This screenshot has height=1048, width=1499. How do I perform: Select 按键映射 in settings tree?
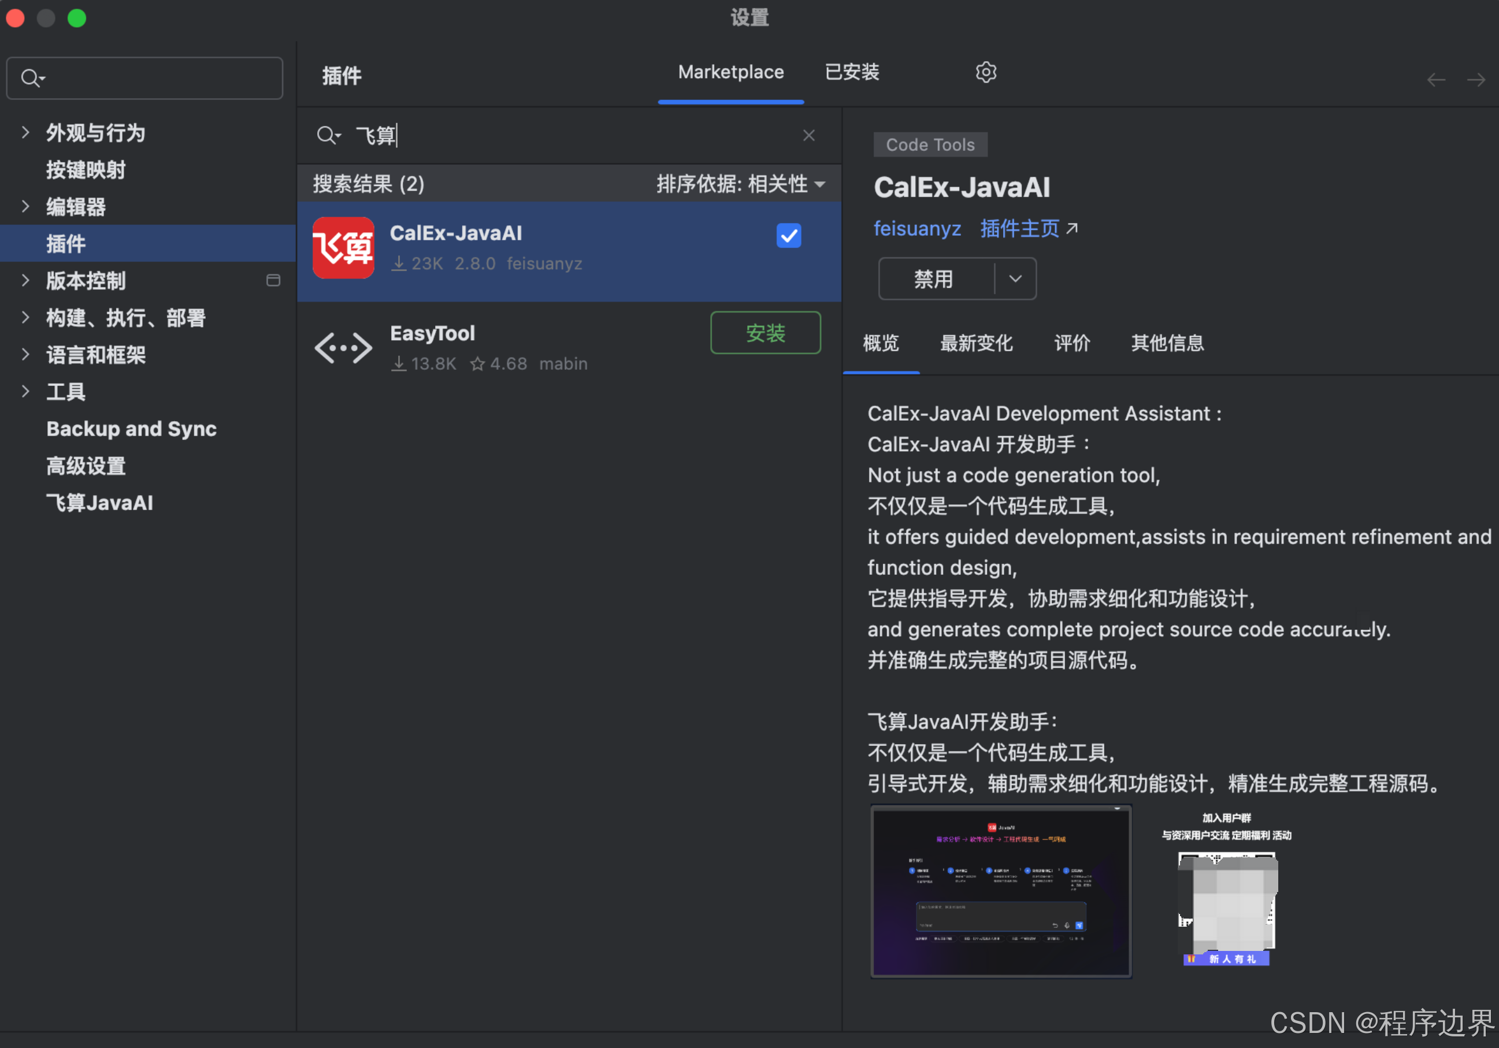[86, 170]
